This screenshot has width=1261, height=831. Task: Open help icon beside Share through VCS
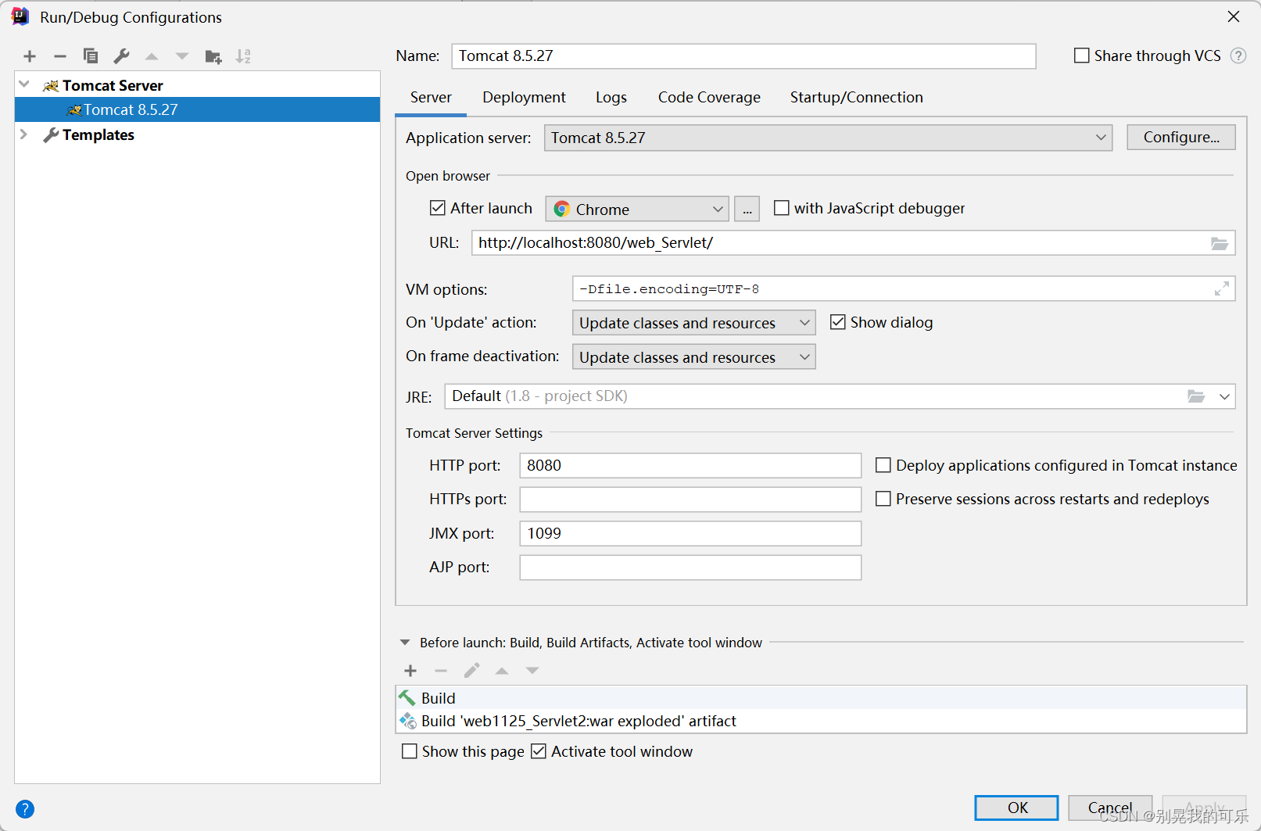point(1238,56)
